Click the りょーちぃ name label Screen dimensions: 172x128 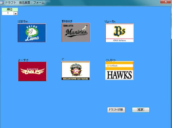tap(110, 21)
